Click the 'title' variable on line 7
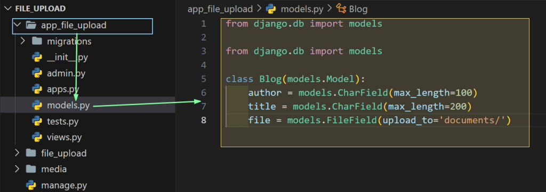 click(262, 107)
